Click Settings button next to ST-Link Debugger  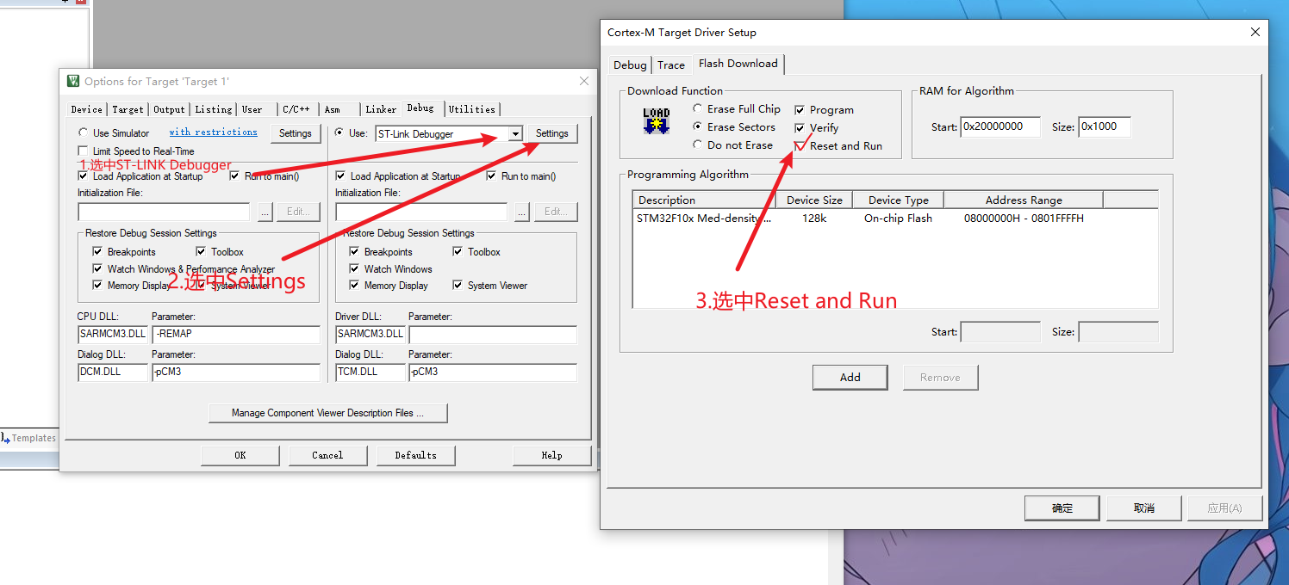[x=551, y=133]
